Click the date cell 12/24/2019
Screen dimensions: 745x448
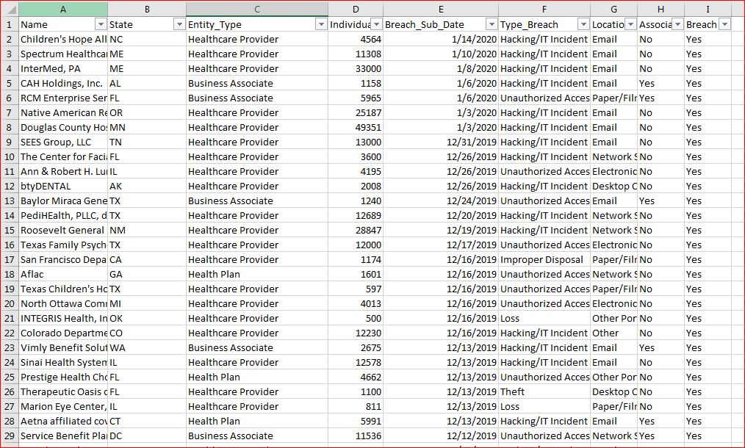[441, 200]
